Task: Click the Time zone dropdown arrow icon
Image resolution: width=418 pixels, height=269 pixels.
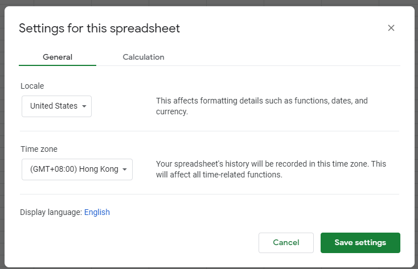Action: coord(125,169)
